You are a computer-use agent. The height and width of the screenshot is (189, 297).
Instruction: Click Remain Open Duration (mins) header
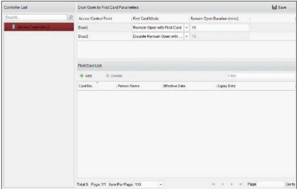214,19
